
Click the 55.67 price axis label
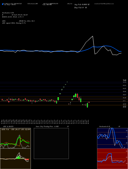pos(125,95)
